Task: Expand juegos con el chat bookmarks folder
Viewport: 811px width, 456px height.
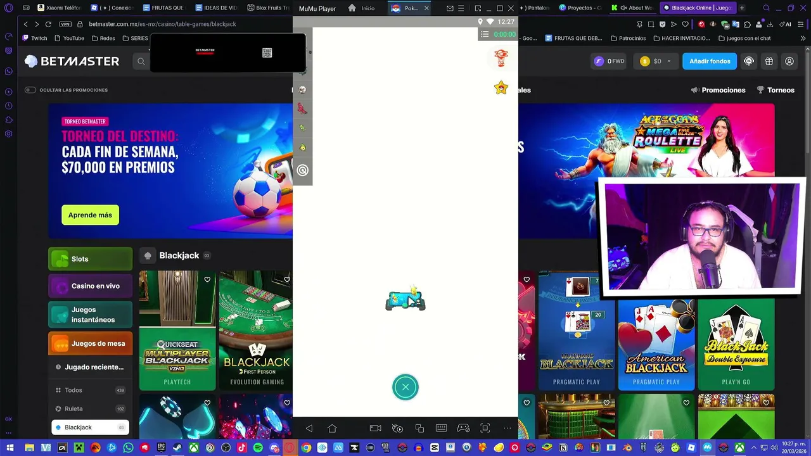Action: [744, 38]
